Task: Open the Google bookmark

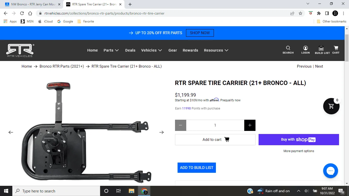Action: [65, 21]
